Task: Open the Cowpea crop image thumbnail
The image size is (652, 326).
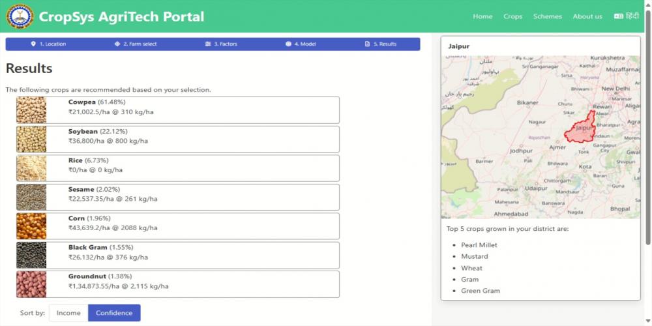Action: tap(31, 110)
